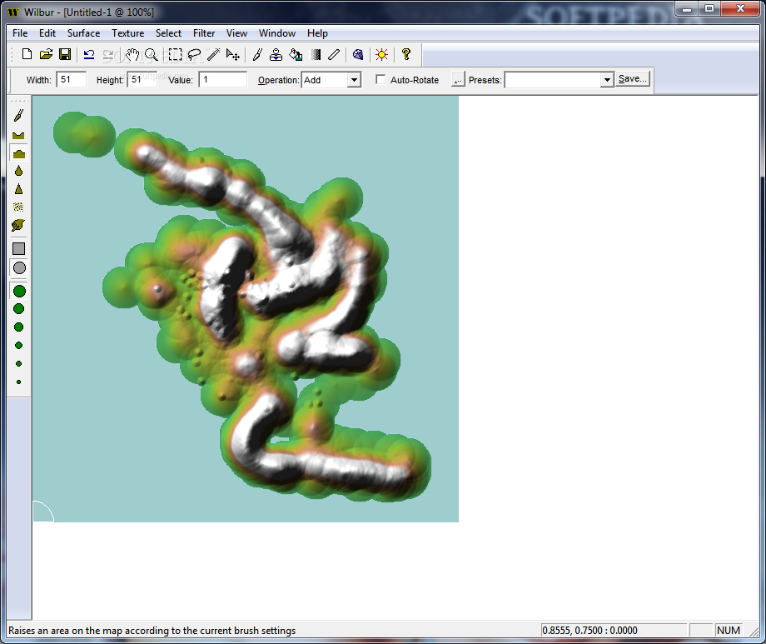Pick the third-smallest green brush size
Screen dimensions: 766x644
click(x=18, y=345)
